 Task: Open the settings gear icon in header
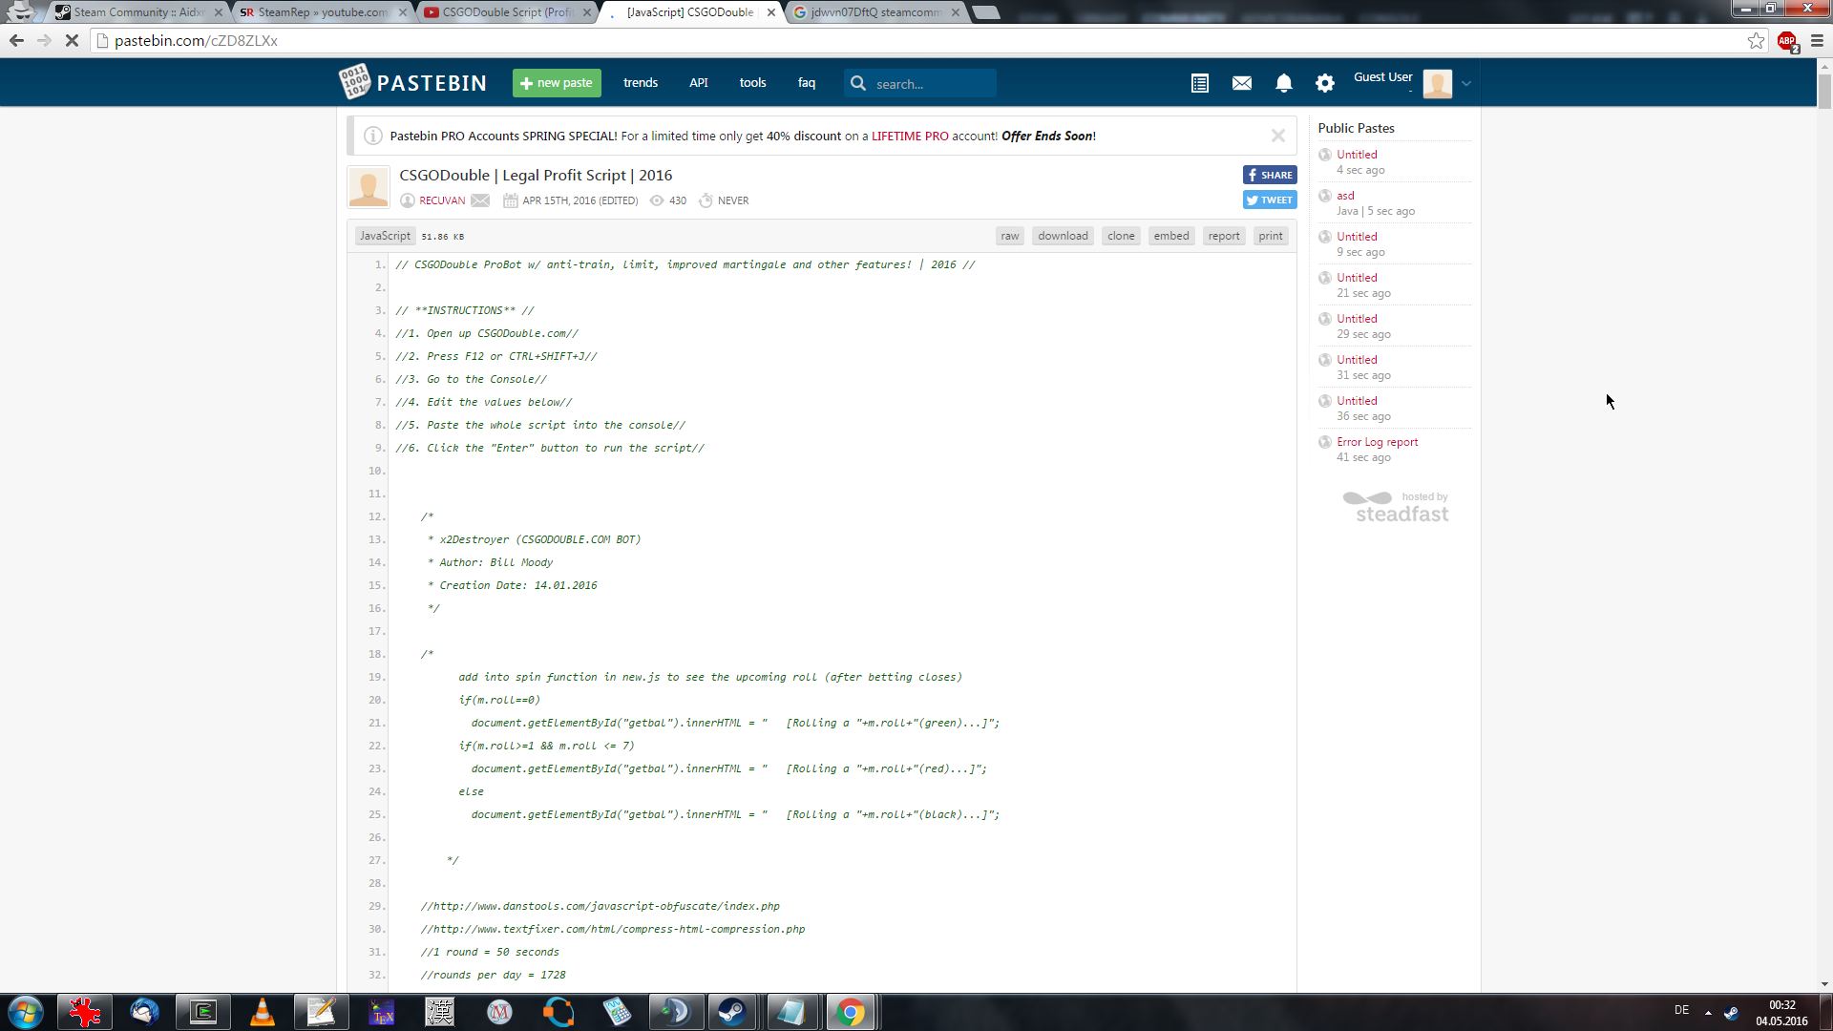(x=1325, y=84)
